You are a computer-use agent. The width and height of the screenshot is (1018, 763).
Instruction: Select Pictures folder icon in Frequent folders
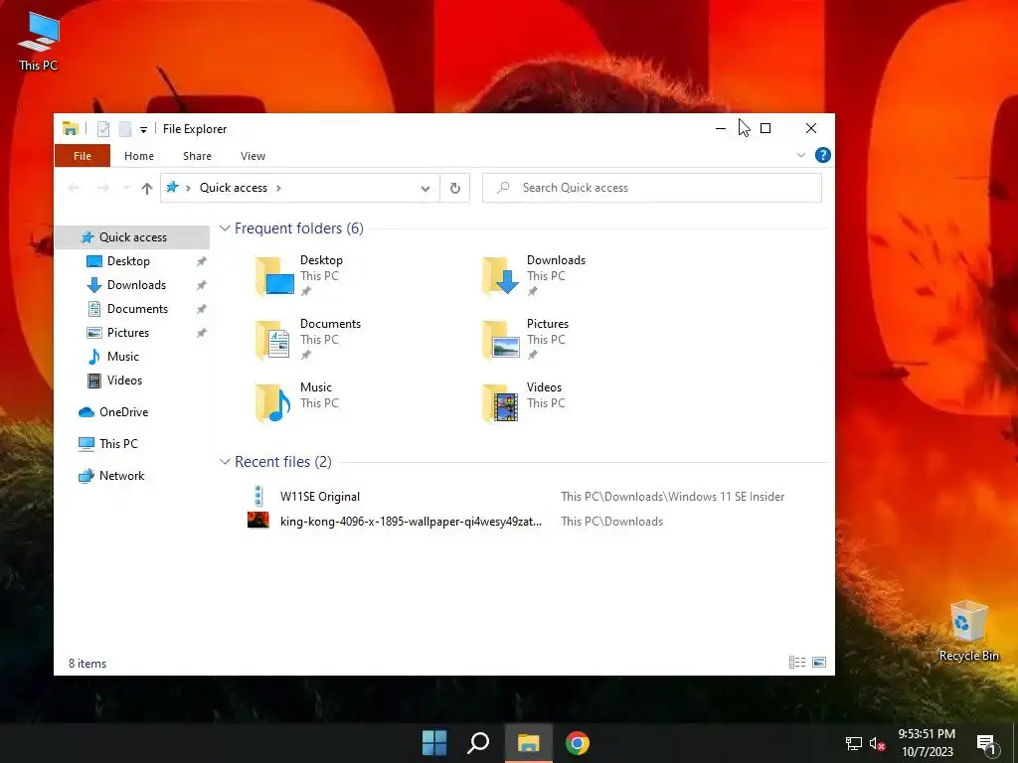[501, 340]
